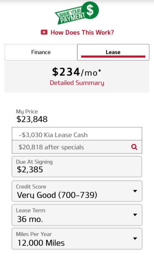Click the $234/mo payment amount
Viewport: 154px width, 256px height.
coord(76,72)
